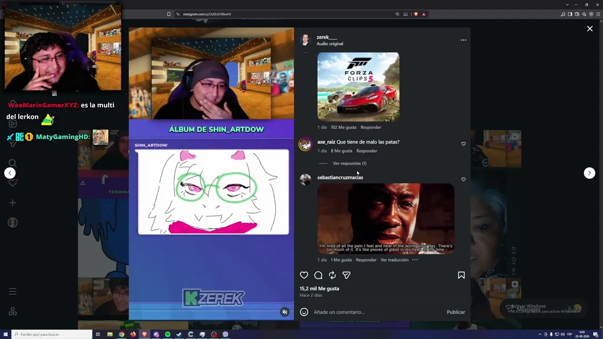
Task: Click the Audio original link
Action: pos(330,44)
